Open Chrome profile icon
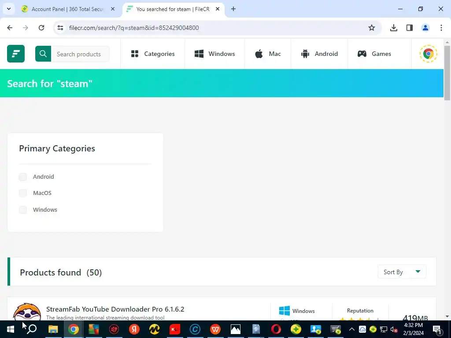 pos(425,28)
